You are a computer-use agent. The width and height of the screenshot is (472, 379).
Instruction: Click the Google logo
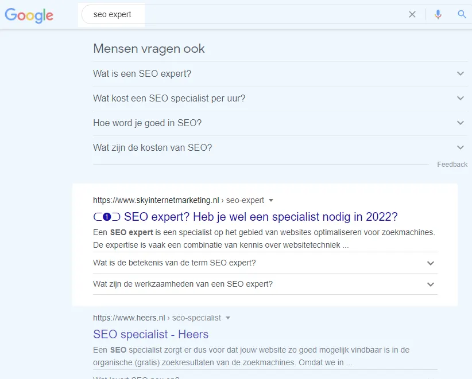tap(29, 15)
